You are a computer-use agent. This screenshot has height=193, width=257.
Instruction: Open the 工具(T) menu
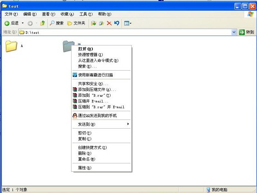pos(86,14)
